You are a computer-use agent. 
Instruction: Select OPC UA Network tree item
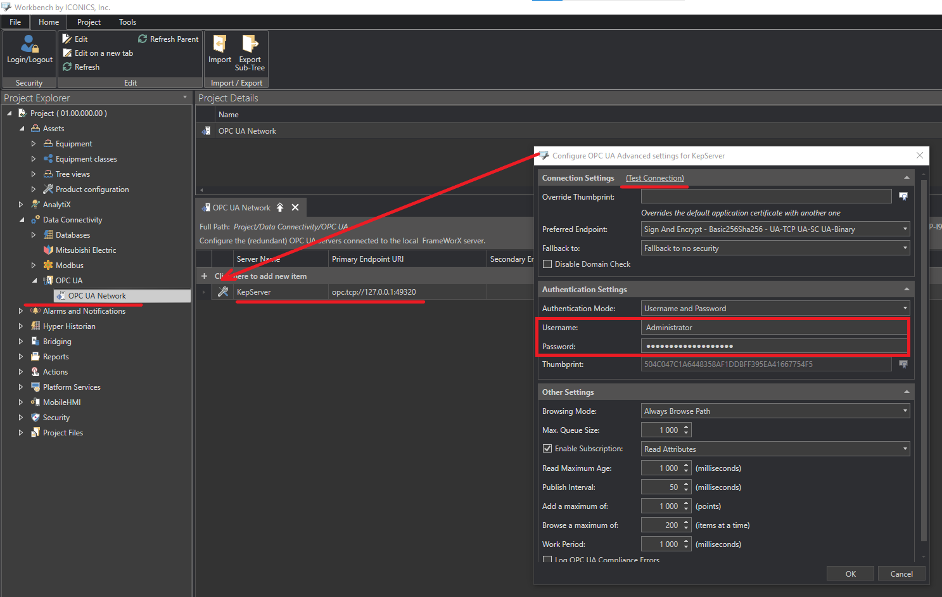pos(122,296)
